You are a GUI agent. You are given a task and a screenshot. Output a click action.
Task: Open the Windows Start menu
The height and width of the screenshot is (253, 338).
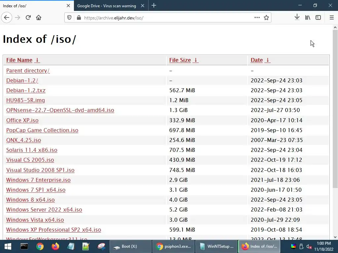click(x=8, y=246)
